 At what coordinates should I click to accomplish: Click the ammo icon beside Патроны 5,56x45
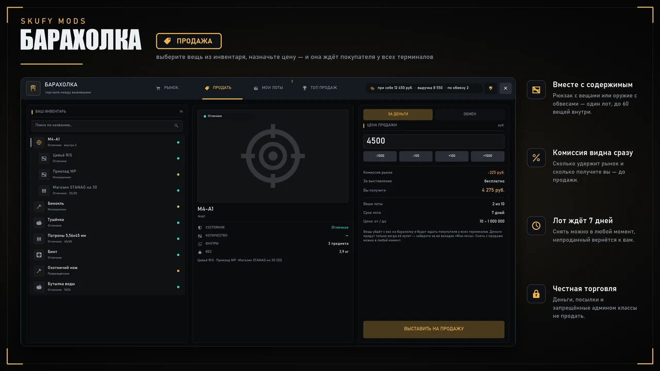click(39, 239)
